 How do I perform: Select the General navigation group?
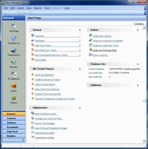14,114
